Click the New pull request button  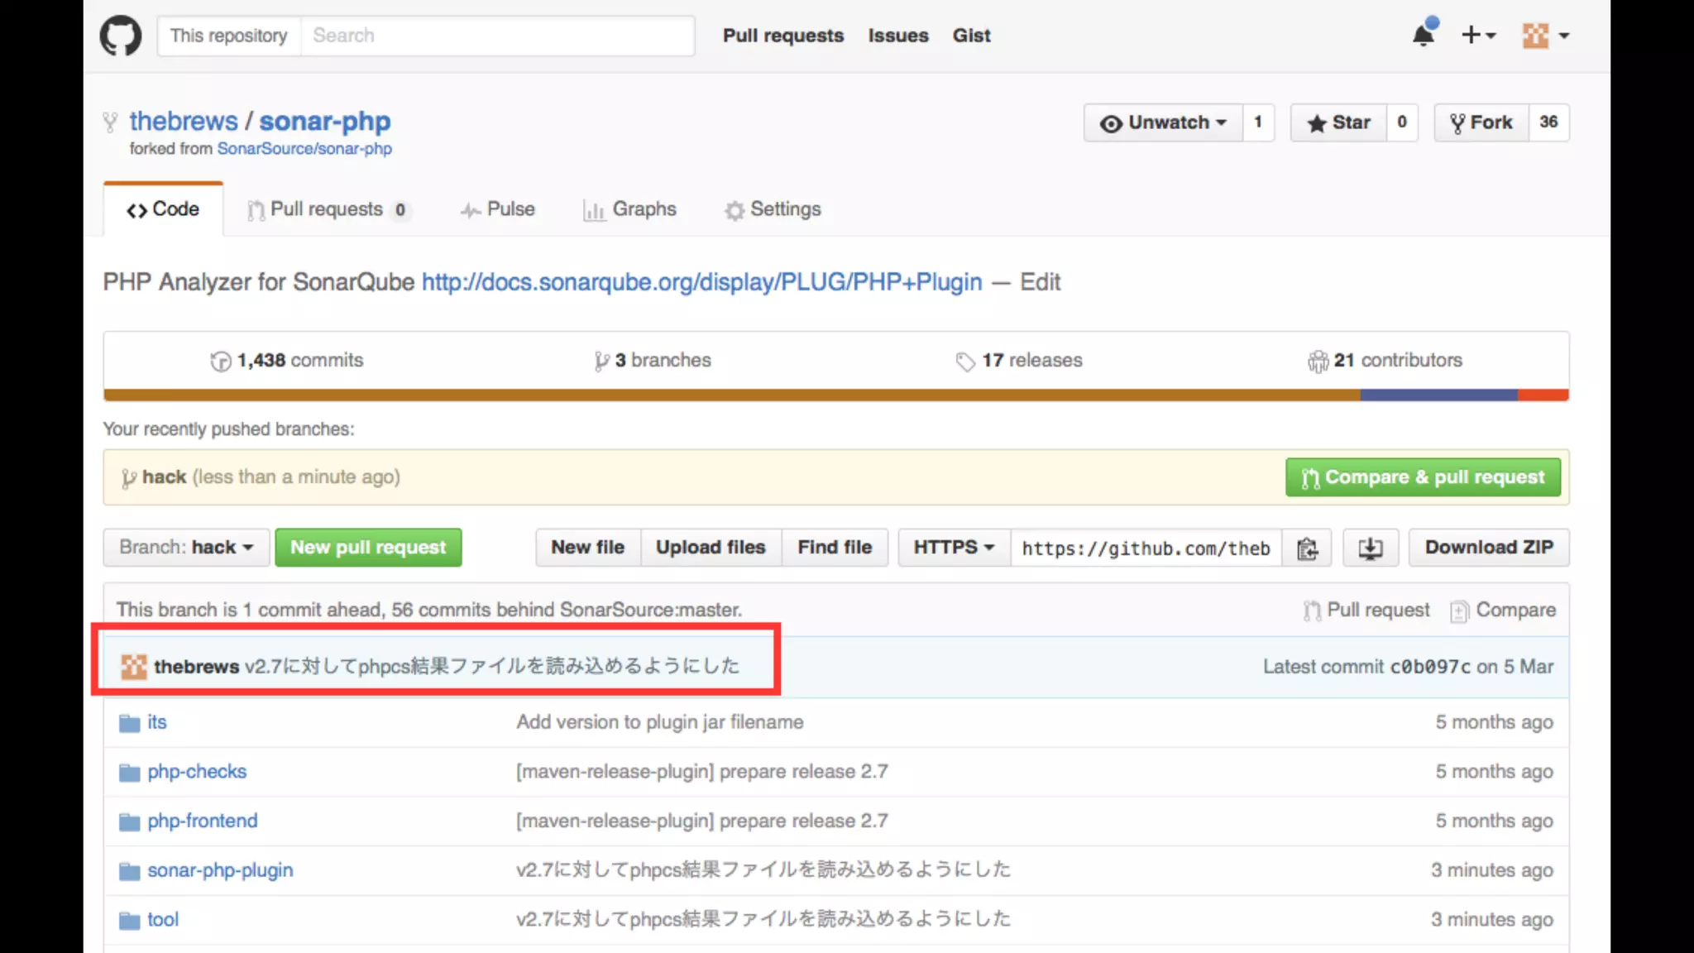tap(368, 548)
